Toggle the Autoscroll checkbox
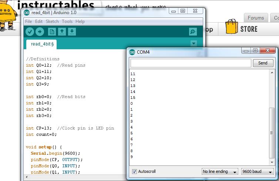Viewport: 279px width, 181px height. coord(134,172)
